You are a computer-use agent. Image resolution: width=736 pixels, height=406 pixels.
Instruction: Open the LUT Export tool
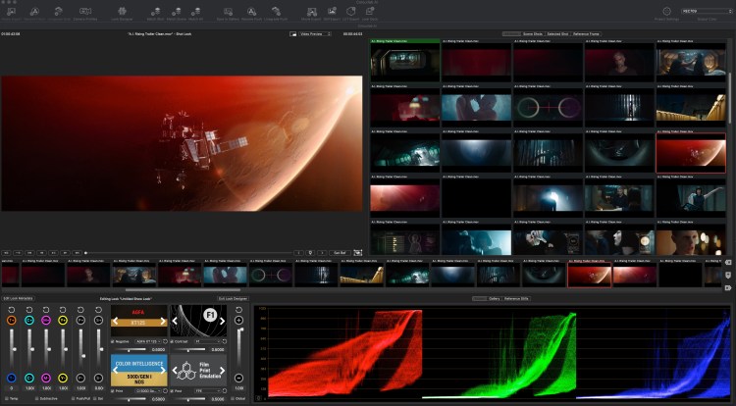click(x=350, y=11)
